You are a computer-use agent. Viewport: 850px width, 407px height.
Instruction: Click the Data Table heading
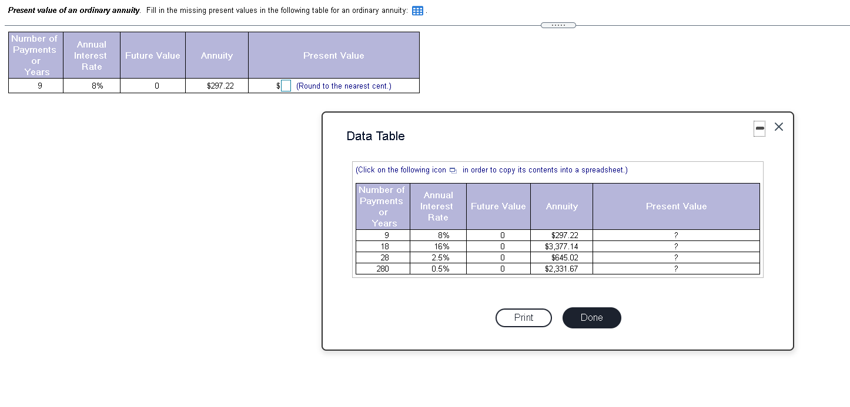coord(376,136)
